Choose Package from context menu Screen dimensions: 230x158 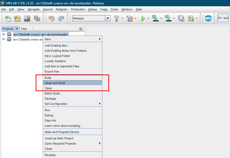coord(72,99)
